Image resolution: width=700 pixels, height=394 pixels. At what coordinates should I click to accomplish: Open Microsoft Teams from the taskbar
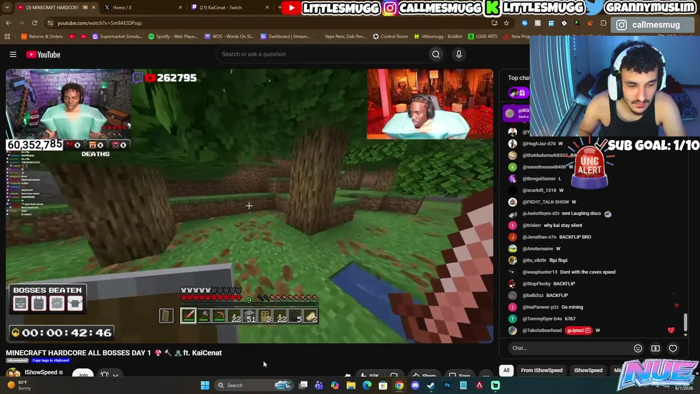[319, 385]
